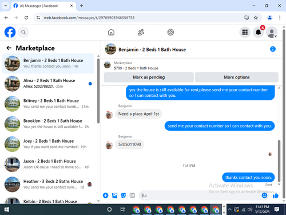This screenshot has height=215, width=286.
Task: Bookmark this page with the star
Action: pos(256,18)
